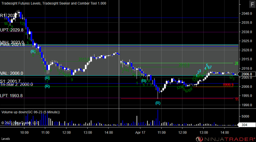
Task: Click the green 2013.6 level label
Action: pyautogui.click(x=84, y=59)
